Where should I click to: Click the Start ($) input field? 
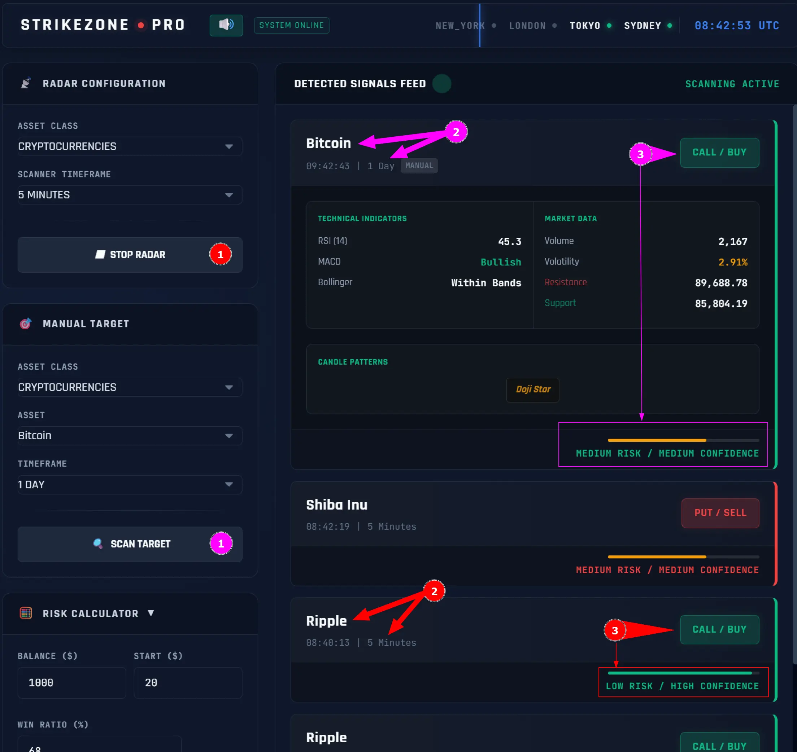188,683
